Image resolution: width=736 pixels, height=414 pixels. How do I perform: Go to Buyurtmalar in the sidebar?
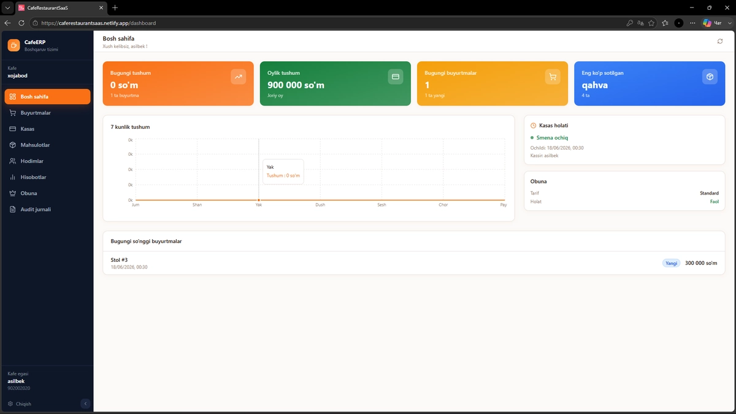[x=47, y=113]
